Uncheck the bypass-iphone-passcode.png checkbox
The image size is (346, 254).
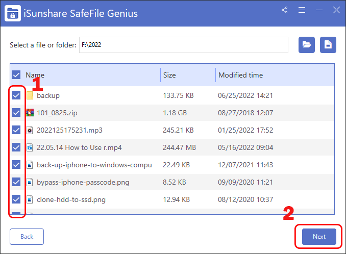point(16,182)
